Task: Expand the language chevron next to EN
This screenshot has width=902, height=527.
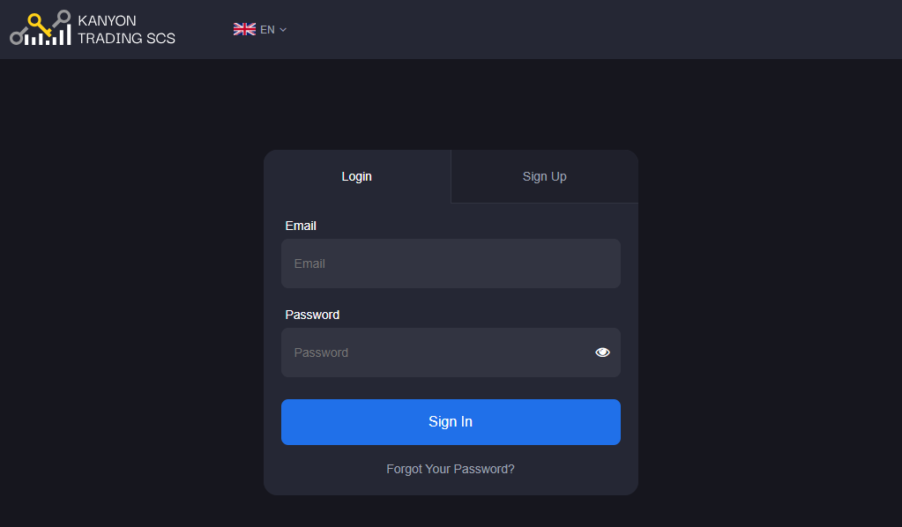Action: pos(283,30)
